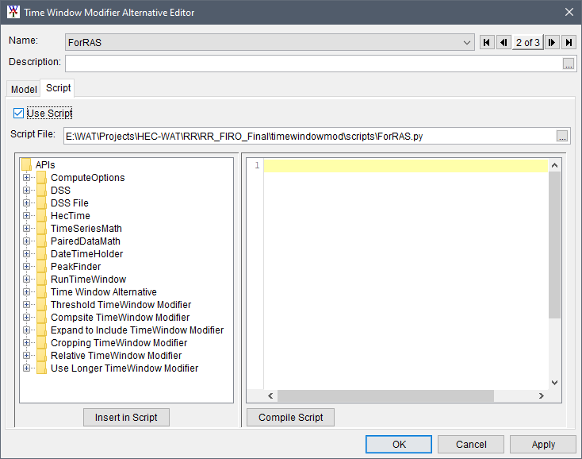Open the Description ellipsis editor button
This screenshot has width=582, height=459.
[x=569, y=64]
